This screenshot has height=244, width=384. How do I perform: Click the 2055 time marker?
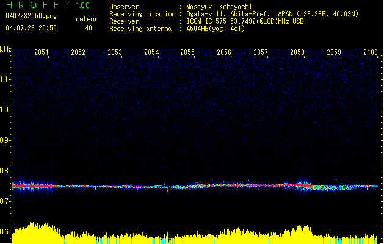[187, 52]
